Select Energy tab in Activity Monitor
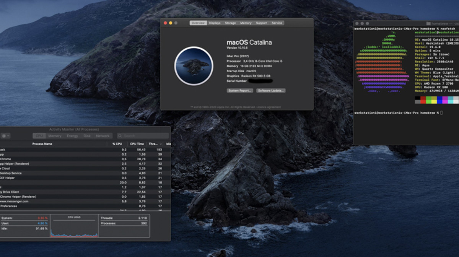 pyautogui.click(x=72, y=136)
